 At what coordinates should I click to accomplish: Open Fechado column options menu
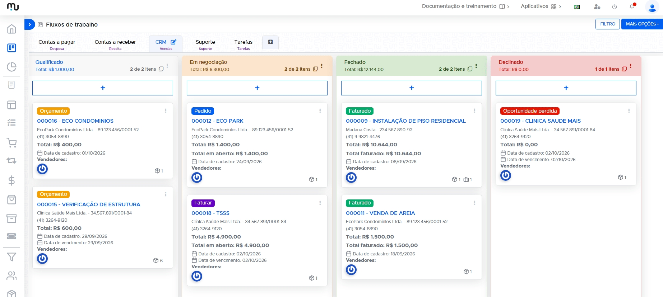click(476, 66)
